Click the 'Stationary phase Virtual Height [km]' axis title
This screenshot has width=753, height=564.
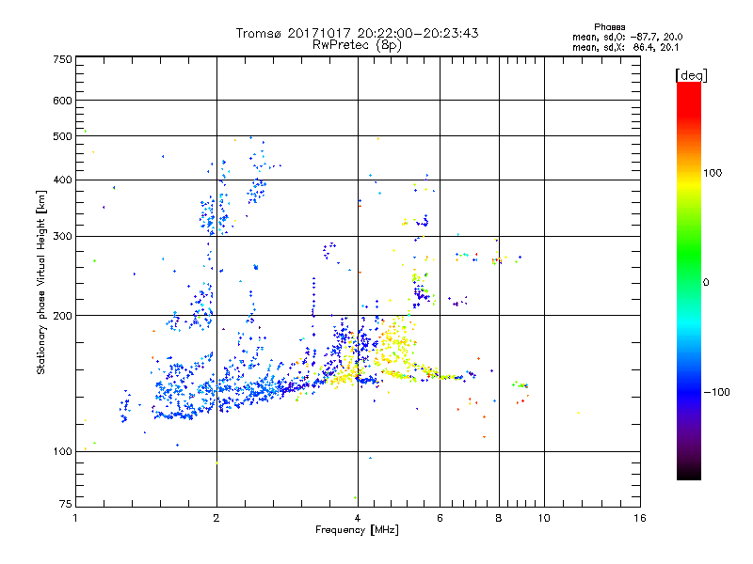(40, 282)
